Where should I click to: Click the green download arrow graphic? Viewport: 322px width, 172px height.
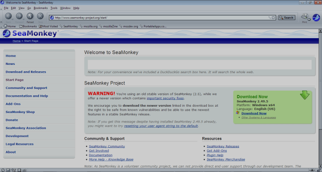pyautogui.click(x=305, y=95)
